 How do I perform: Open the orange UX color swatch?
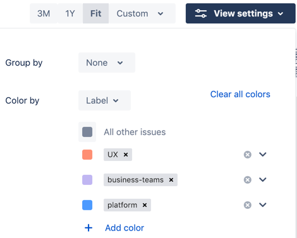point(87,155)
